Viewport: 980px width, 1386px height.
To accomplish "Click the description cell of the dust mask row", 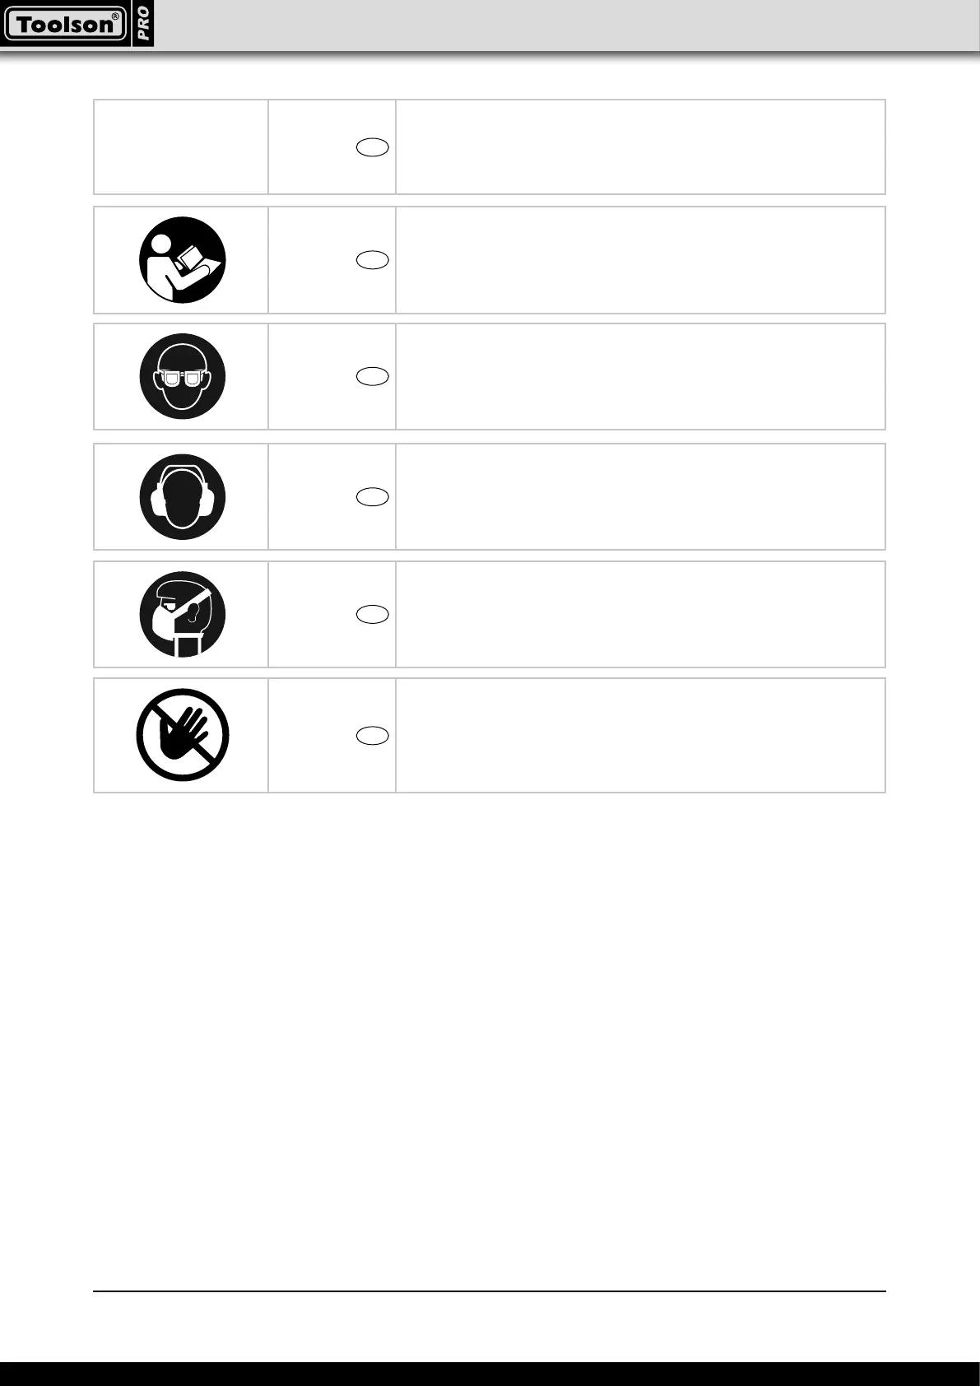I will [x=640, y=615].
